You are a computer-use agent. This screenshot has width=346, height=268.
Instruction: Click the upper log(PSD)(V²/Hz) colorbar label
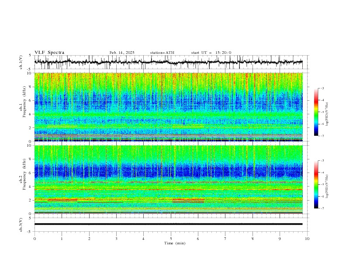tap(327, 114)
